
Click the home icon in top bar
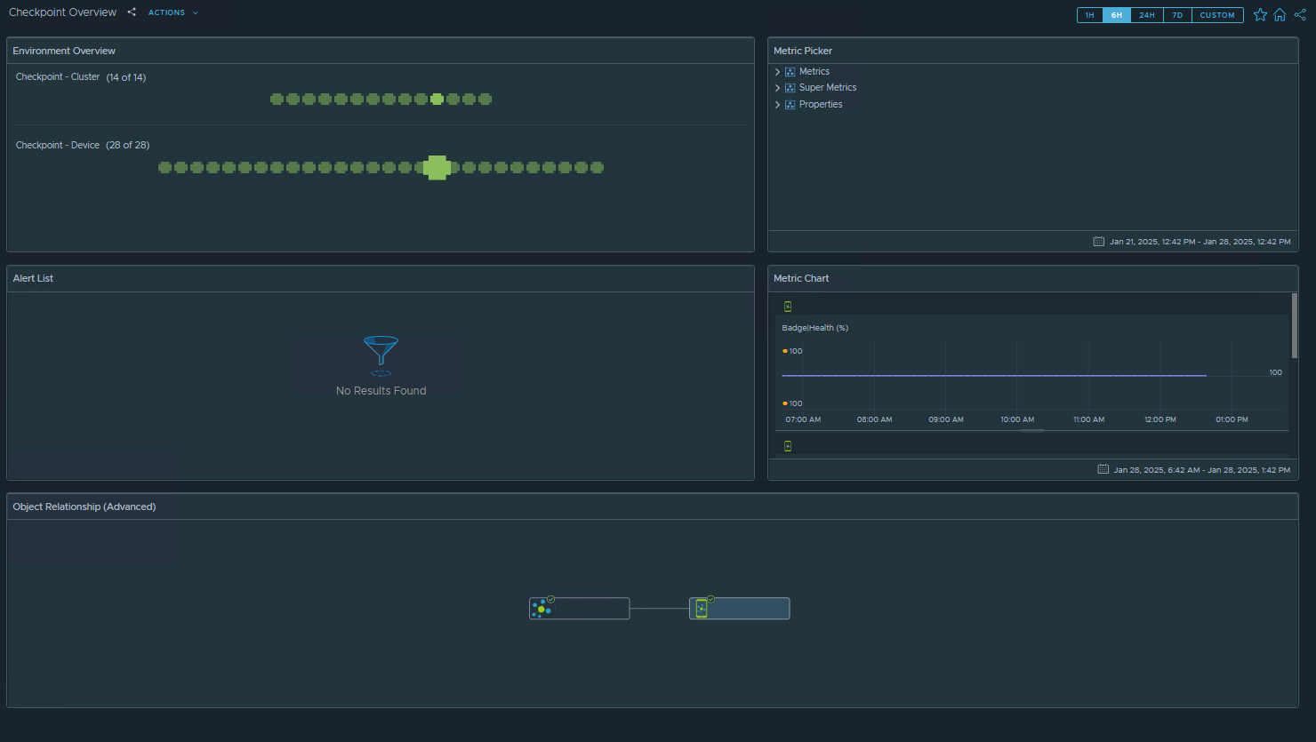pos(1280,15)
